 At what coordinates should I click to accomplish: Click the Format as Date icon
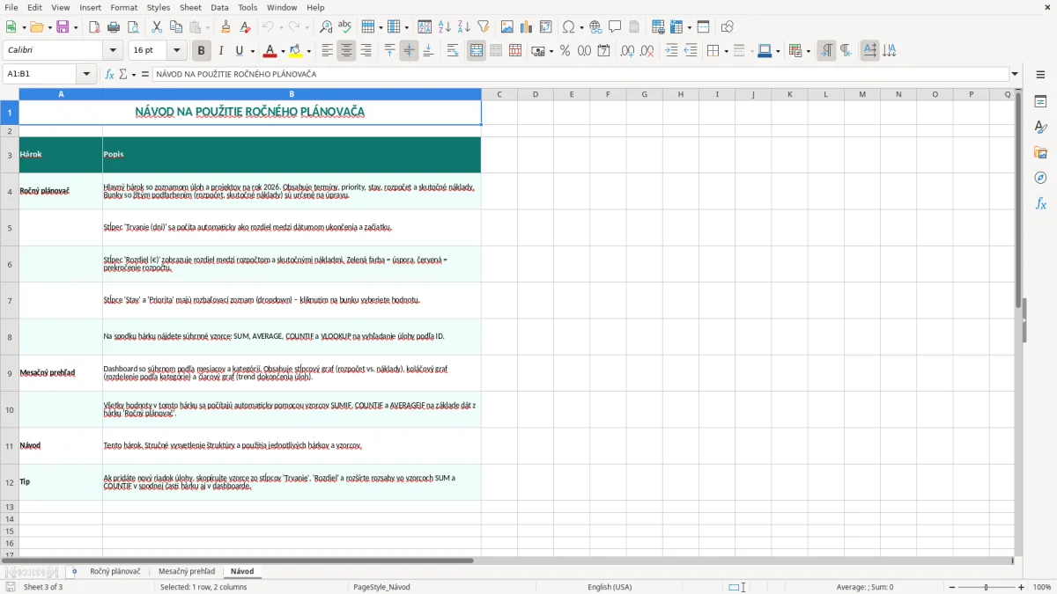[603, 51]
